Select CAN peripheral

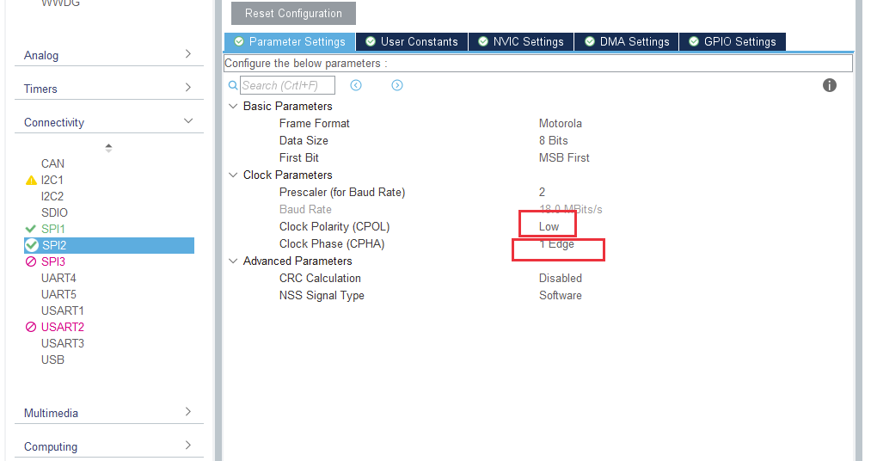52,164
